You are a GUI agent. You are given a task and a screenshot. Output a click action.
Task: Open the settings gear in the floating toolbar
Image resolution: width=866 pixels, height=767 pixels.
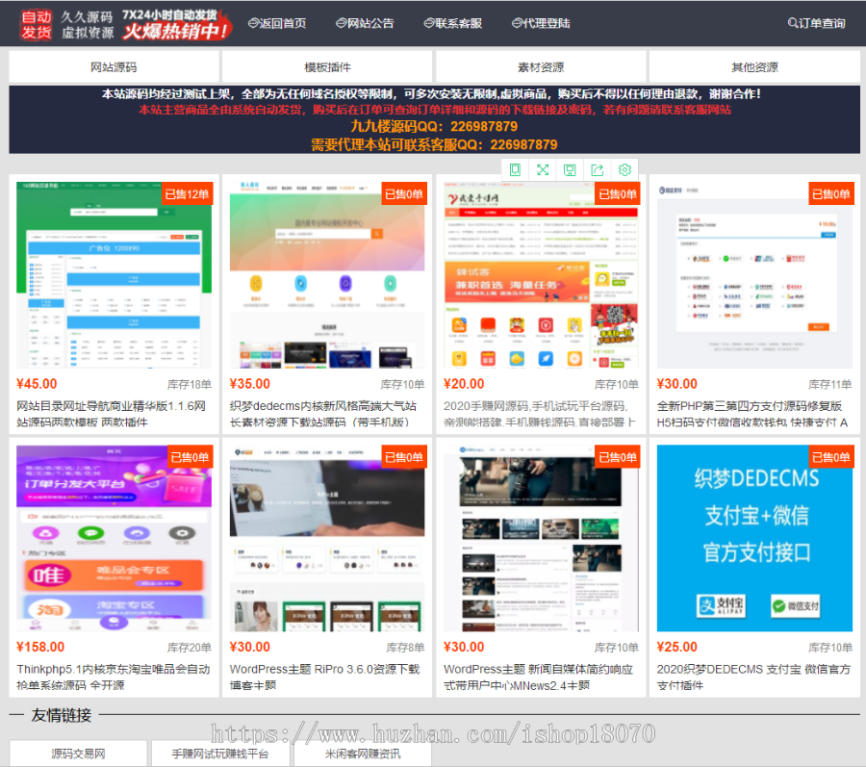624,169
